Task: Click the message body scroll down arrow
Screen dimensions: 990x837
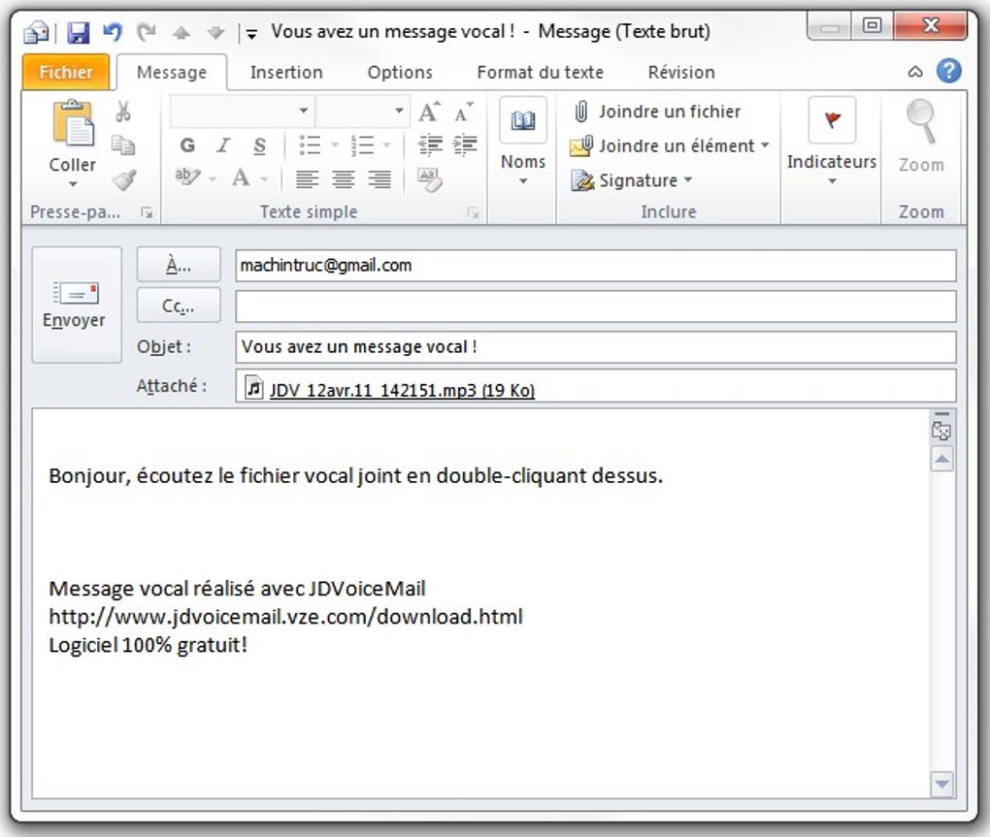Action: pyautogui.click(x=941, y=784)
